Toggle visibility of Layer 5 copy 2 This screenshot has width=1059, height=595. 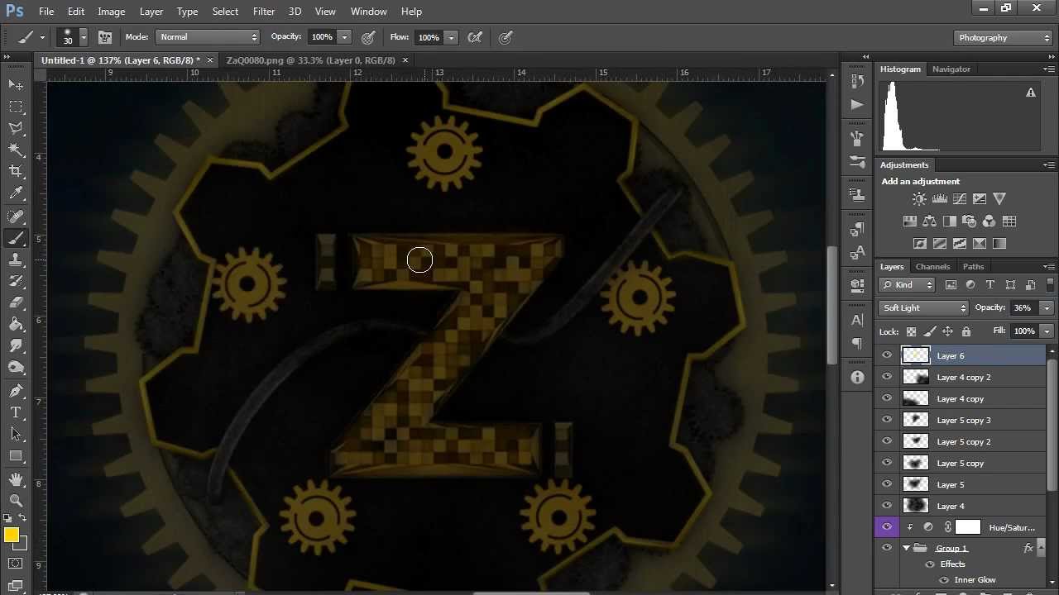887,441
